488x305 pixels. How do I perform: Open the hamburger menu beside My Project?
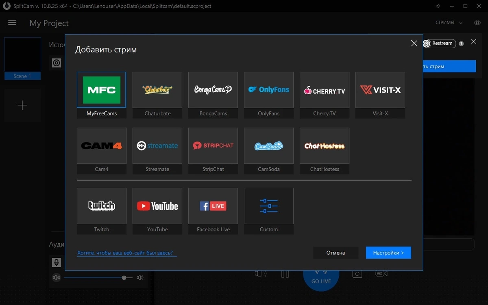[12, 23]
